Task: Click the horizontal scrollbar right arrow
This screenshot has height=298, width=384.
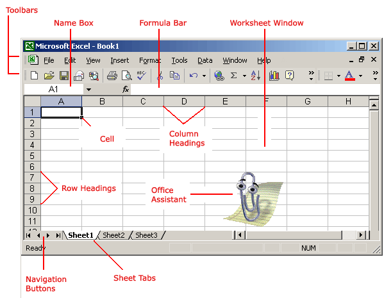Action: (360, 235)
